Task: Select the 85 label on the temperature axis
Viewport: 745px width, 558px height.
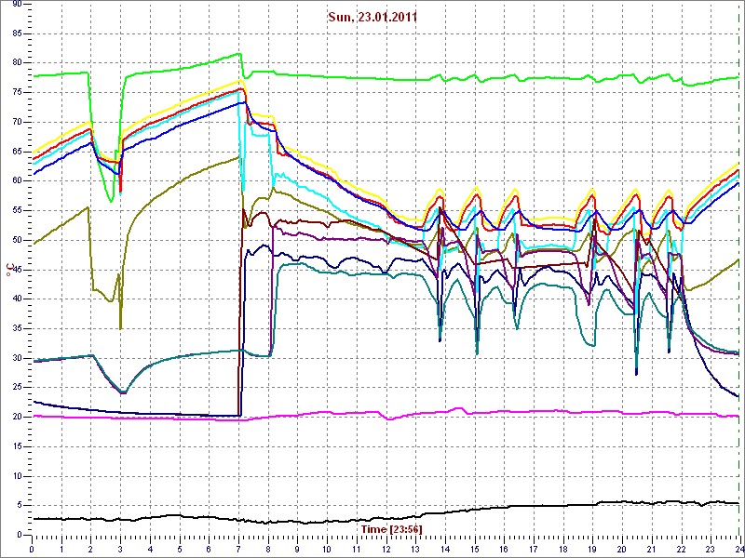Action: point(17,33)
